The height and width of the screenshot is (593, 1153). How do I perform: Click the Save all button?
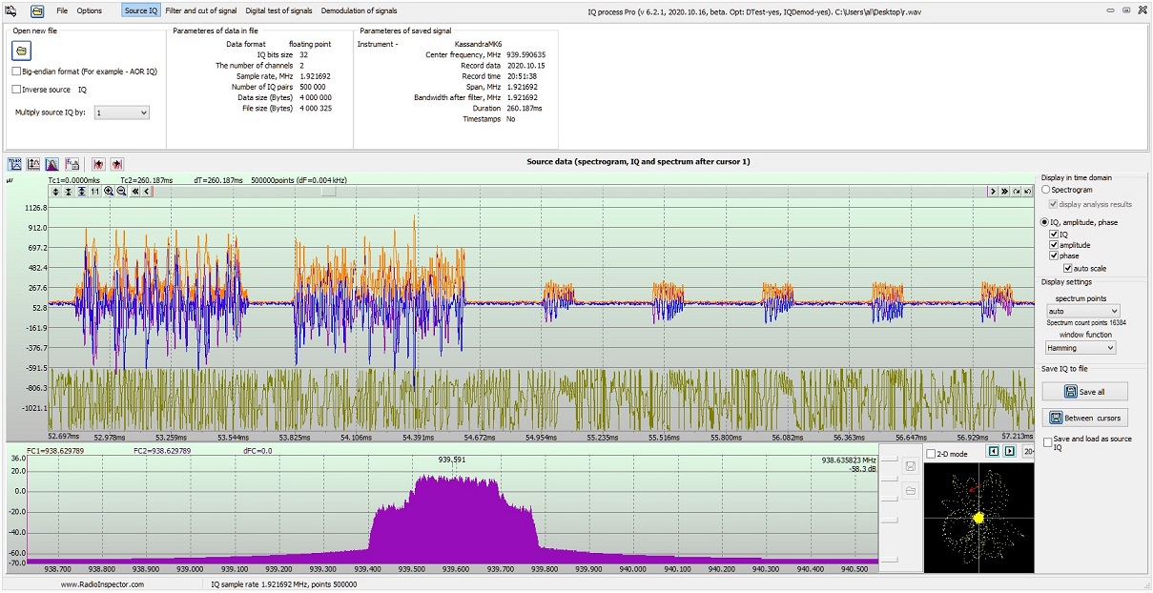(x=1084, y=392)
